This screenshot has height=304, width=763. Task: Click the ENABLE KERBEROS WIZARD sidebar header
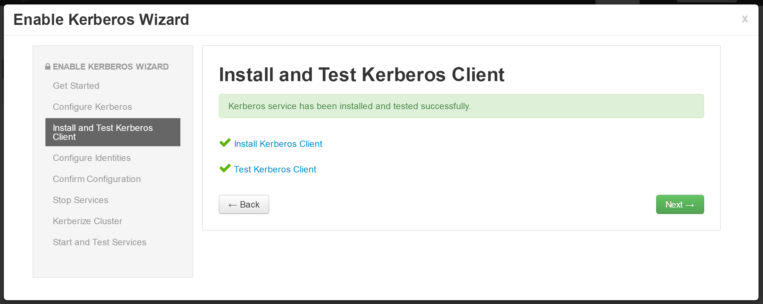point(111,66)
